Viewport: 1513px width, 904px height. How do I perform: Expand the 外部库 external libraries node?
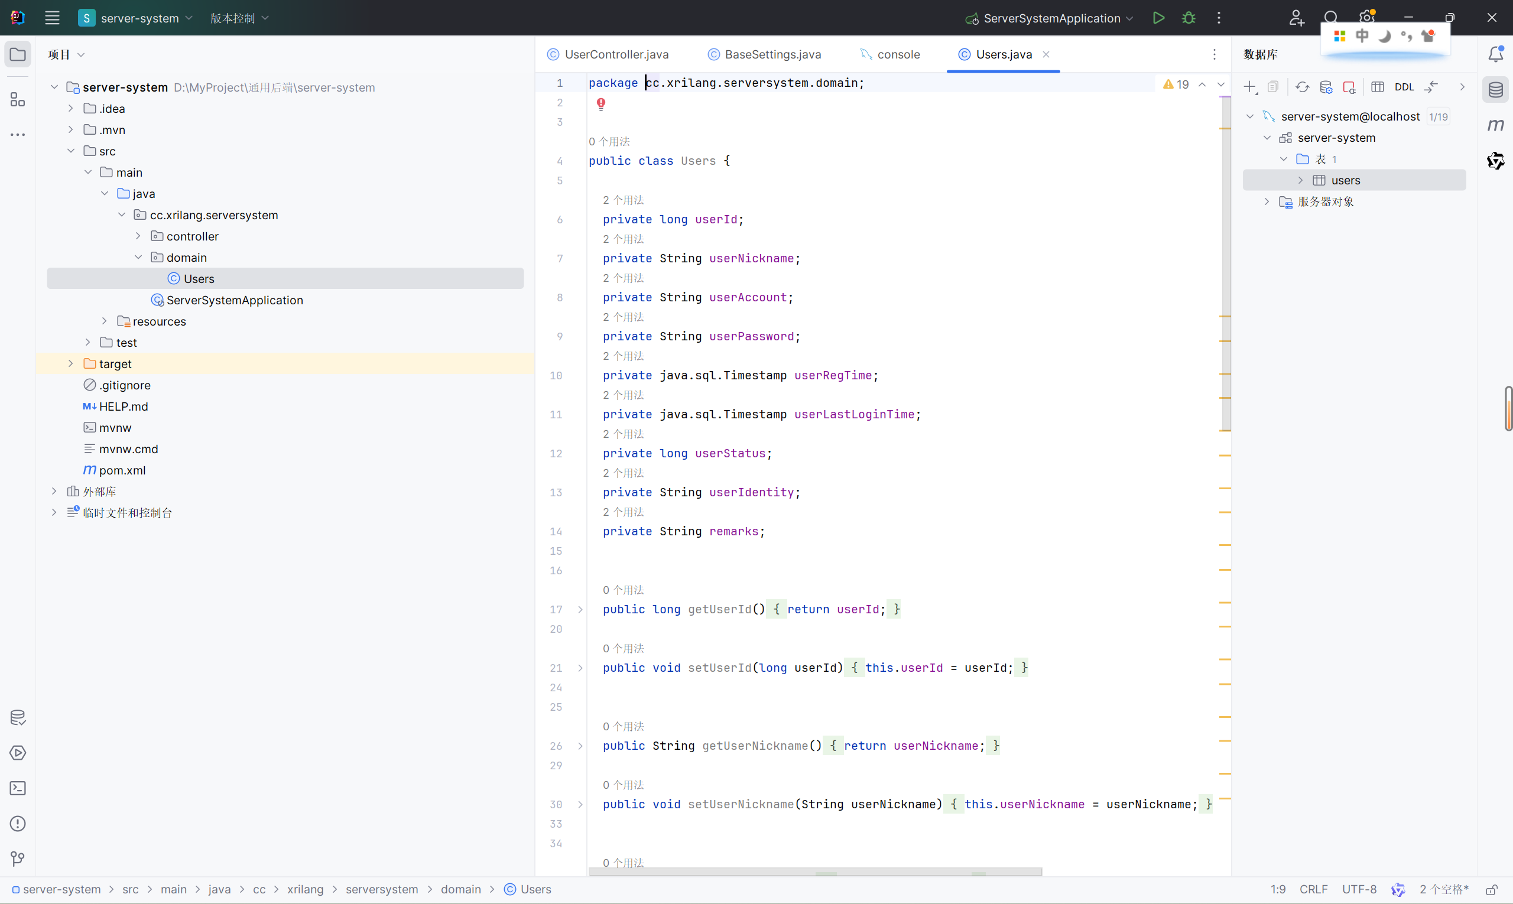pyautogui.click(x=54, y=491)
